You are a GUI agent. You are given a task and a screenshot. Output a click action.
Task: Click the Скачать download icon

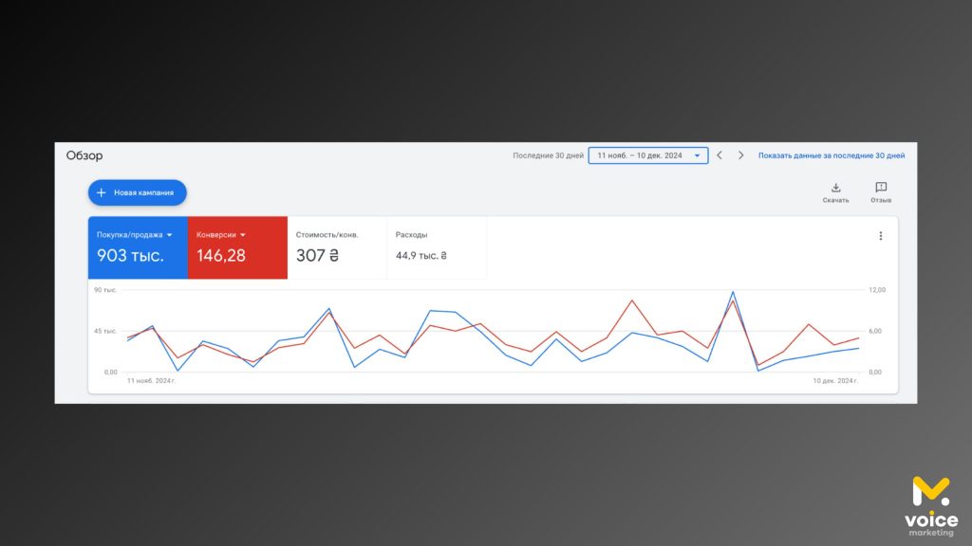coord(835,188)
